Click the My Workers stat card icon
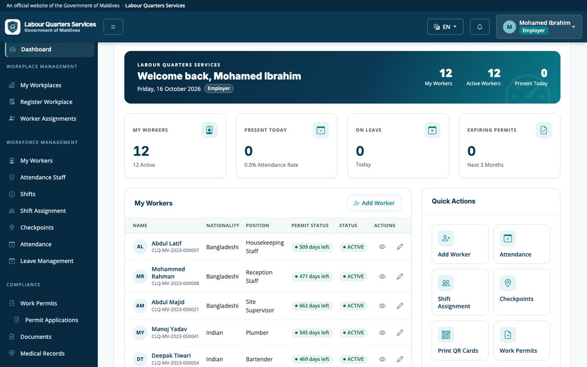 coord(209,130)
